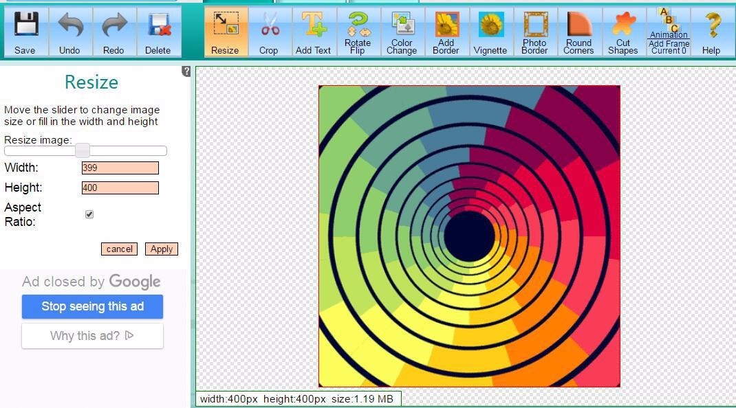736x408 pixels.
Task: Click the Save floppy disk icon
Action: pyautogui.click(x=25, y=32)
